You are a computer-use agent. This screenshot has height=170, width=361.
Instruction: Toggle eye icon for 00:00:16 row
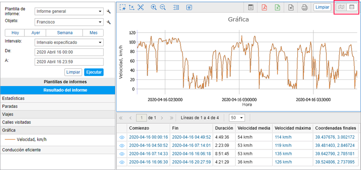[x=122, y=138]
